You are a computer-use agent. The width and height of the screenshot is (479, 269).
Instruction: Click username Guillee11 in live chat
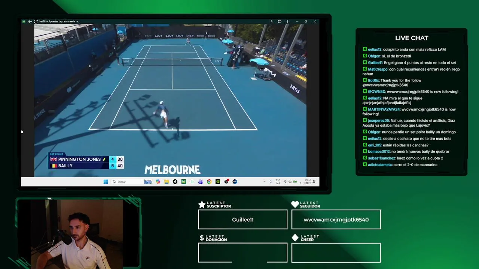point(375,63)
